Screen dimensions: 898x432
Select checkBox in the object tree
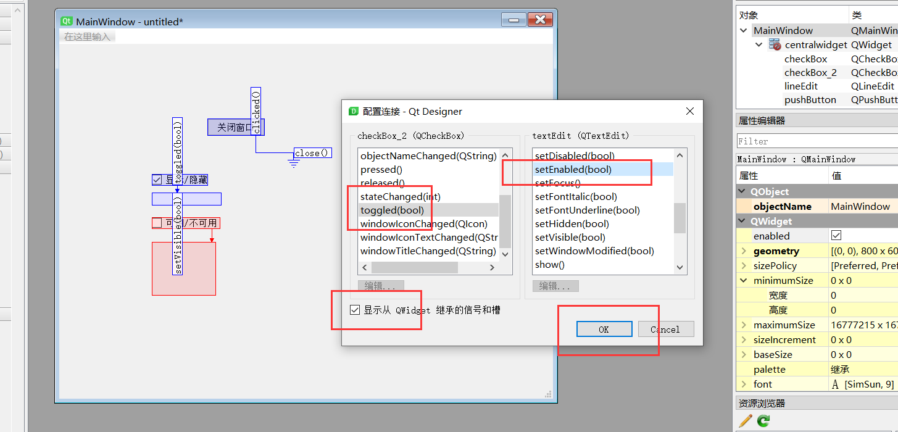coord(805,59)
